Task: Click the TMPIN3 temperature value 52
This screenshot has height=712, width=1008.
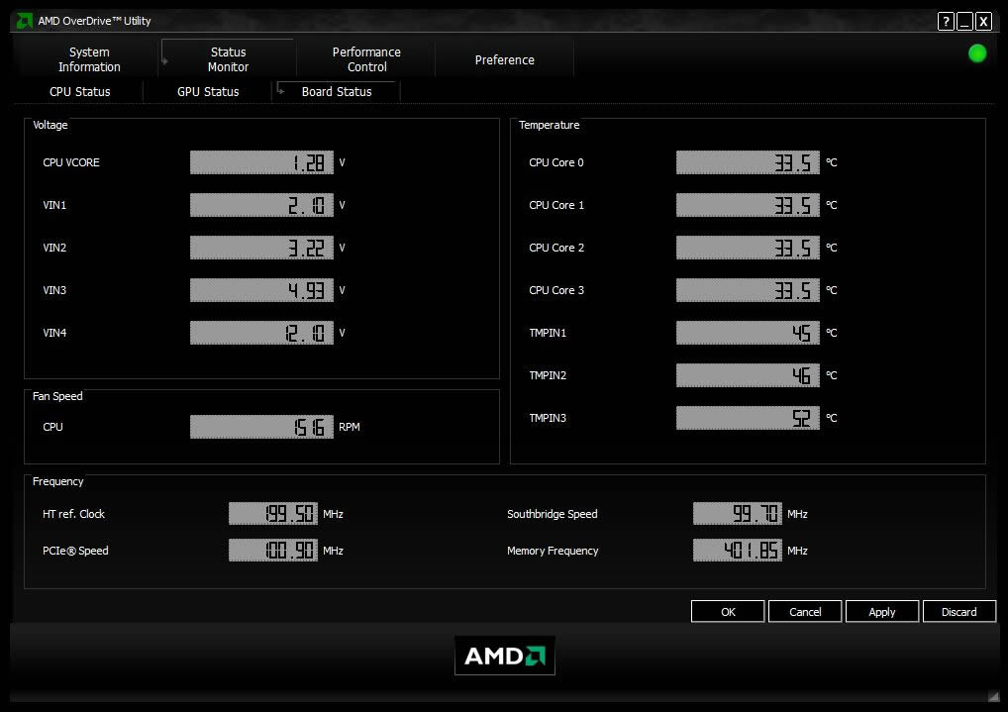Action: (x=748, y=418)
